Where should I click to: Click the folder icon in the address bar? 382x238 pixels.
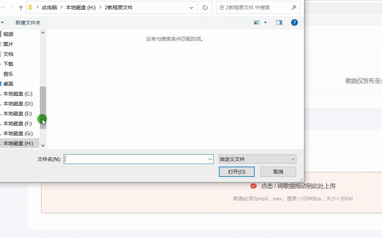30,7
